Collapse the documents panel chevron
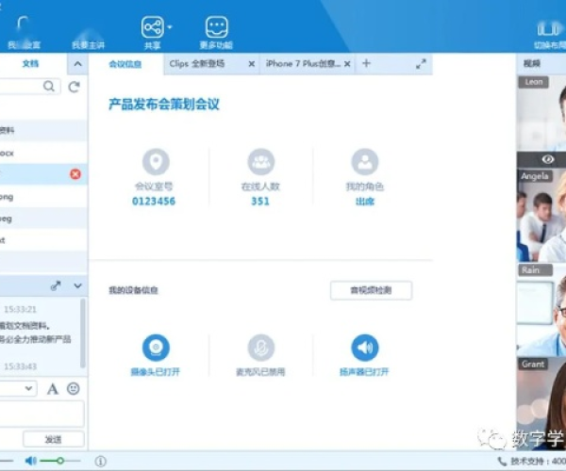Viewport: 566px width, 471px height. tap(77, 64)
